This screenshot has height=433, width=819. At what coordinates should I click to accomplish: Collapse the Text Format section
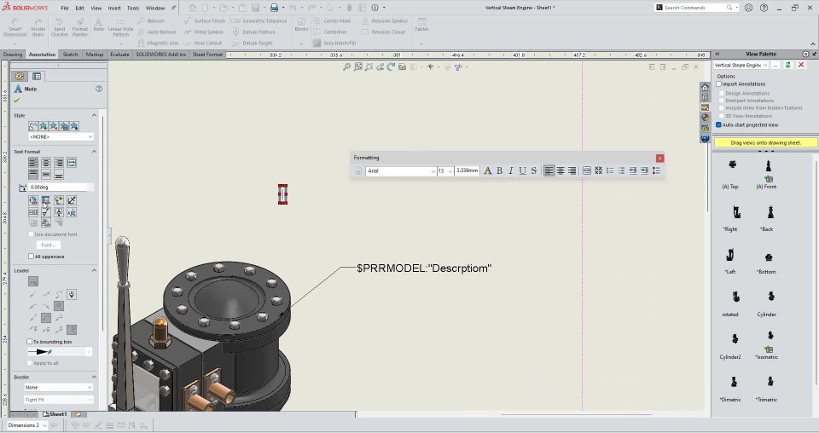coord(94,151)
